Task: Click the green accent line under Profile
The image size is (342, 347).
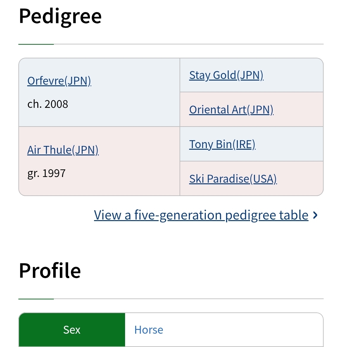Action: [x=36, y=299]
